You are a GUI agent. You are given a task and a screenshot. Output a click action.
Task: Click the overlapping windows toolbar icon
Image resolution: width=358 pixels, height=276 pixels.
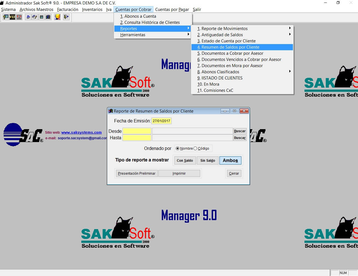tap(28, 17)
